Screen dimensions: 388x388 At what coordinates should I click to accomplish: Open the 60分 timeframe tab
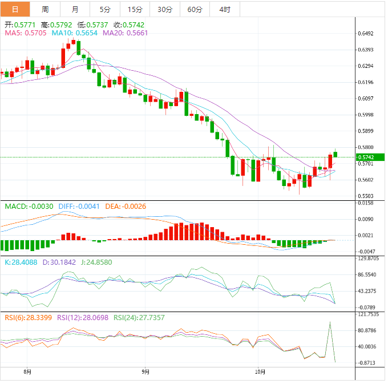(195, 9)
